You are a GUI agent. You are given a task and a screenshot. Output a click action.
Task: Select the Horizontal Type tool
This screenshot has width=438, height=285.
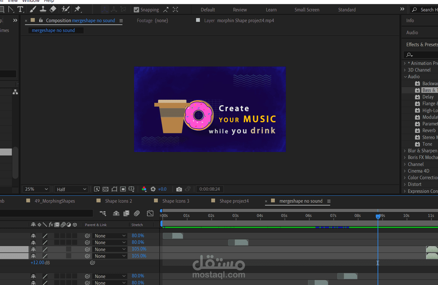pos(20,9)
